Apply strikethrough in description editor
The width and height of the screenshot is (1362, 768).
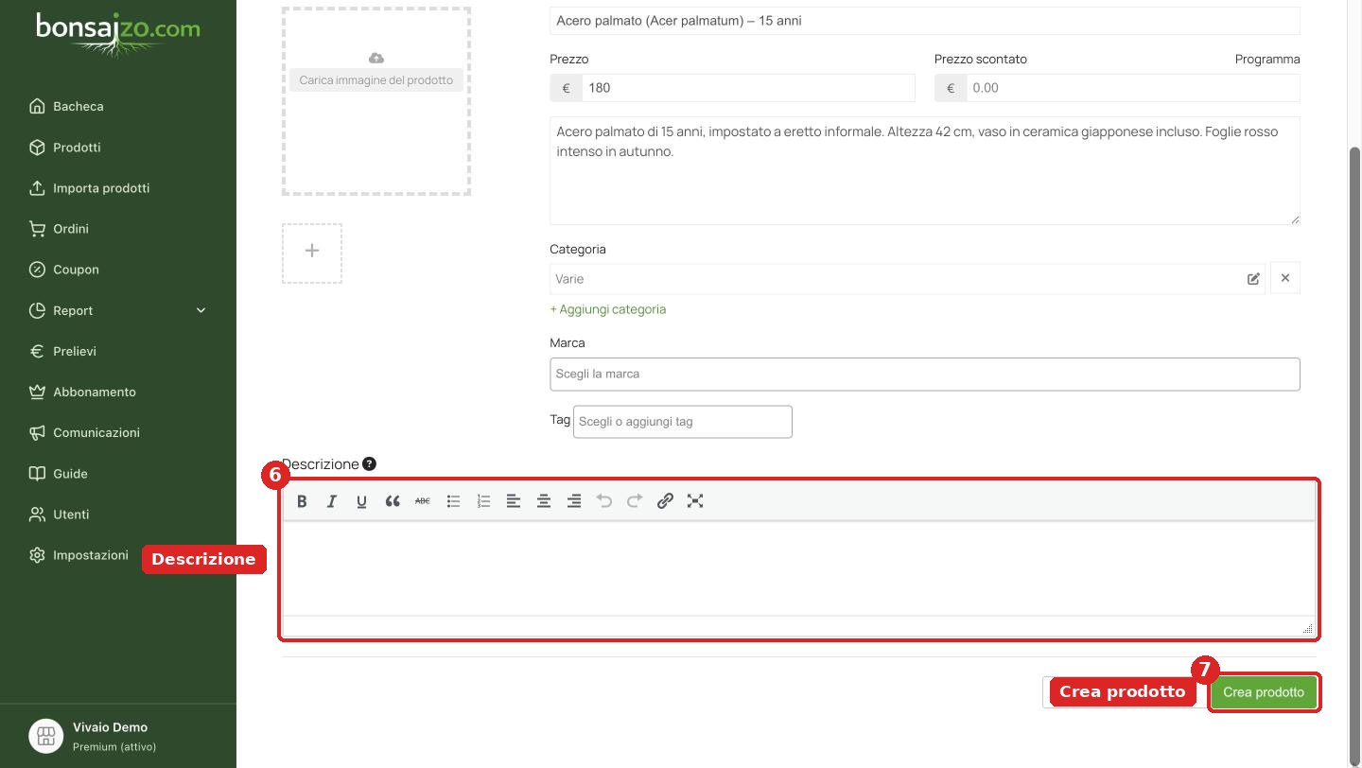423,501
